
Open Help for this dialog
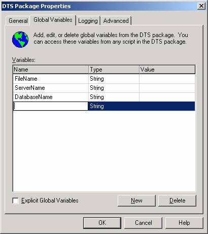(x=184, y=223)
